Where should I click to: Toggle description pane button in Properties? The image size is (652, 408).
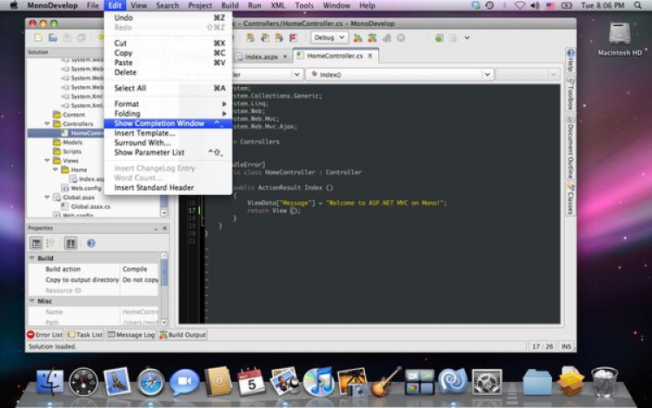[x=70, y=244]
